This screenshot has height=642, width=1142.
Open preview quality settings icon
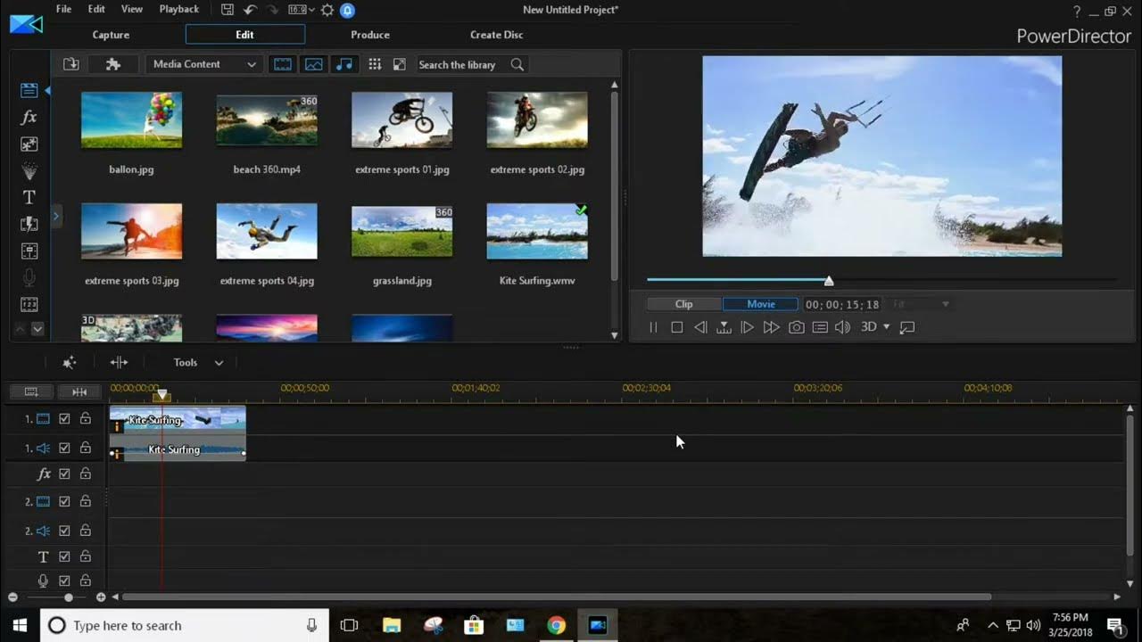820,327
